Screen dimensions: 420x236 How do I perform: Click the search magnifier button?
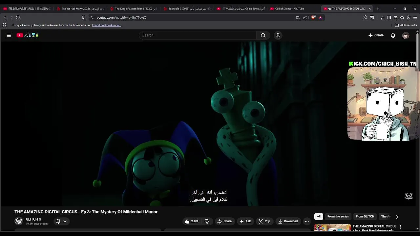tap(263, 35)
